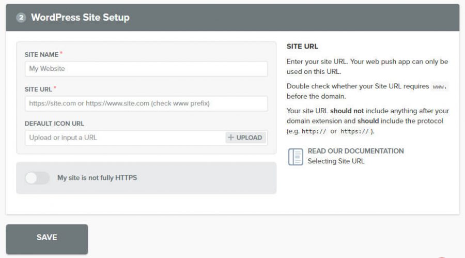Click the DEFAULT ICON URL label
465x258 pixels.
point(54,124)
